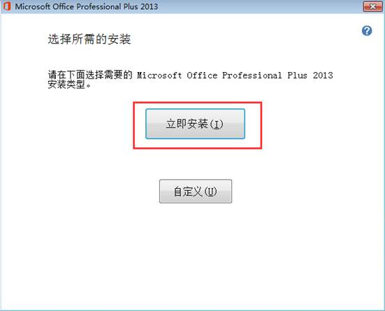Click the word Professional in the description paragraph
The image size is (385, 311).
(x=252, y=75)
